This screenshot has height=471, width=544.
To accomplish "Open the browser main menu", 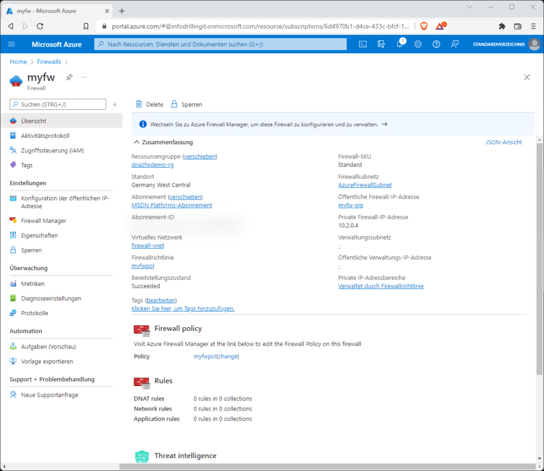I will [533, 26].
